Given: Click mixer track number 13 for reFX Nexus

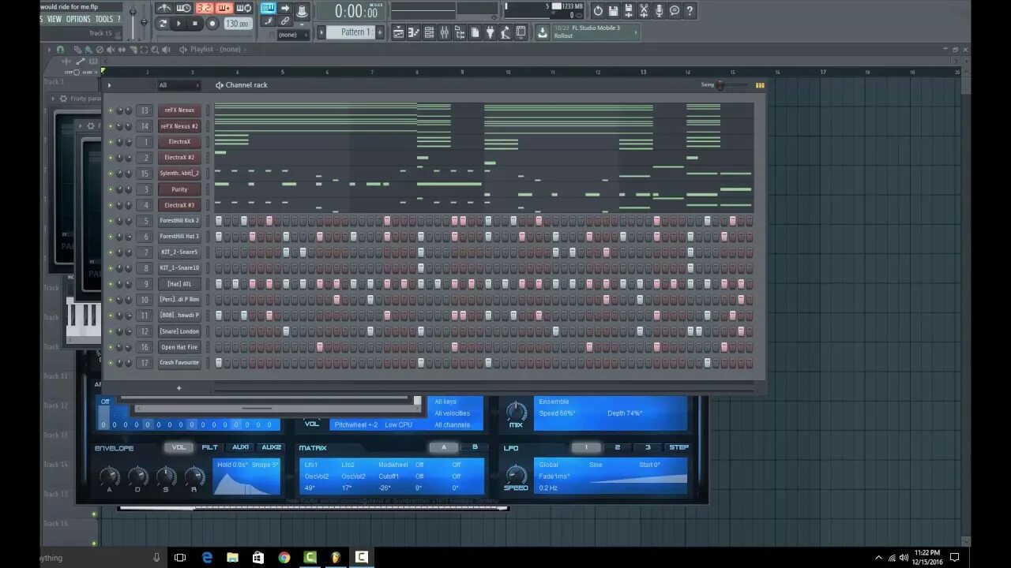Looking at the screenshot, I should pos(145,110).
